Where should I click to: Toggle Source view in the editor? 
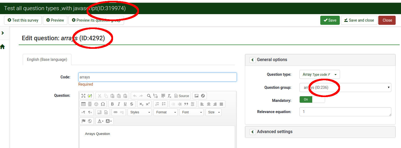click(182, 96)
